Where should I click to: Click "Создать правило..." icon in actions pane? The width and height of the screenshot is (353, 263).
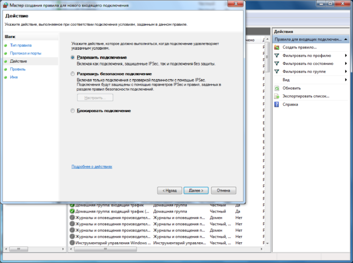coord(277,48)
